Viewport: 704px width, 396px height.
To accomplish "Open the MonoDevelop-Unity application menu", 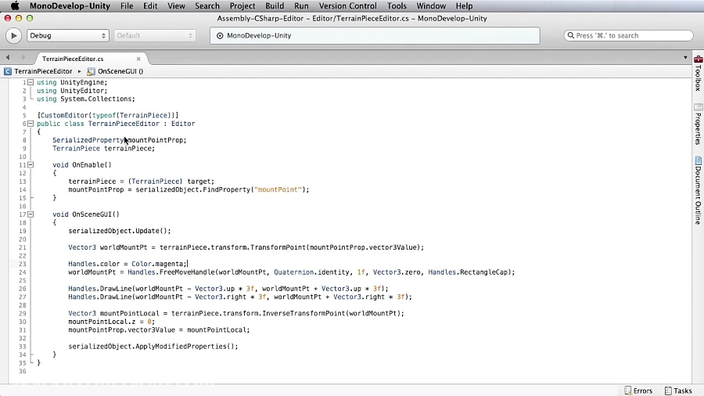I will click(x=70, y=5).
